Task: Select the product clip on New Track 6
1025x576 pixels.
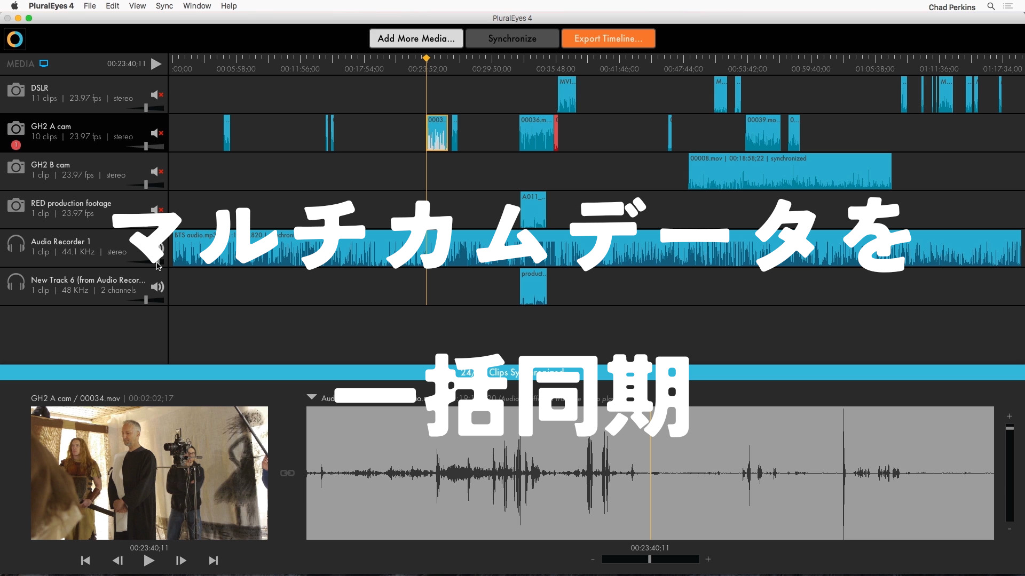Action: click(x=533, y=286)
